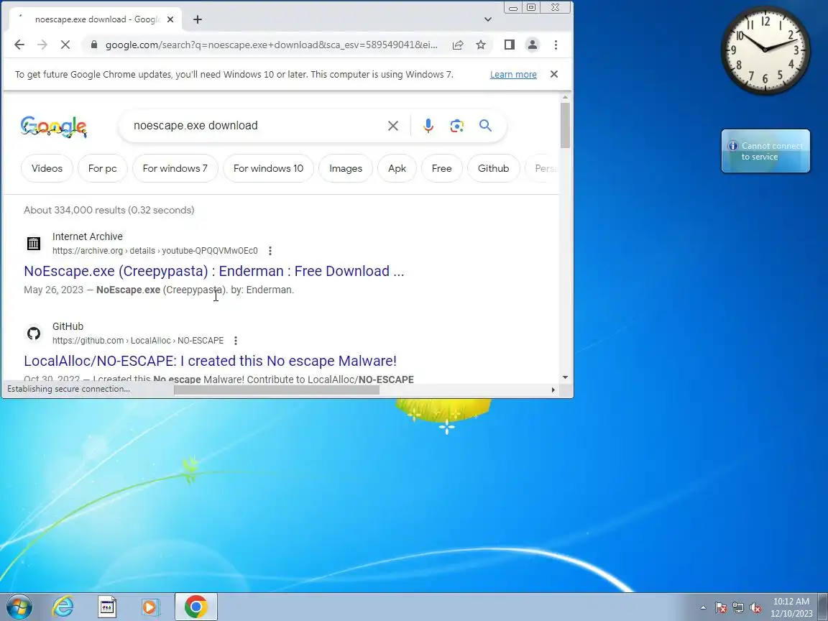Click the Cannot connect to service gadget

point(765,151)
